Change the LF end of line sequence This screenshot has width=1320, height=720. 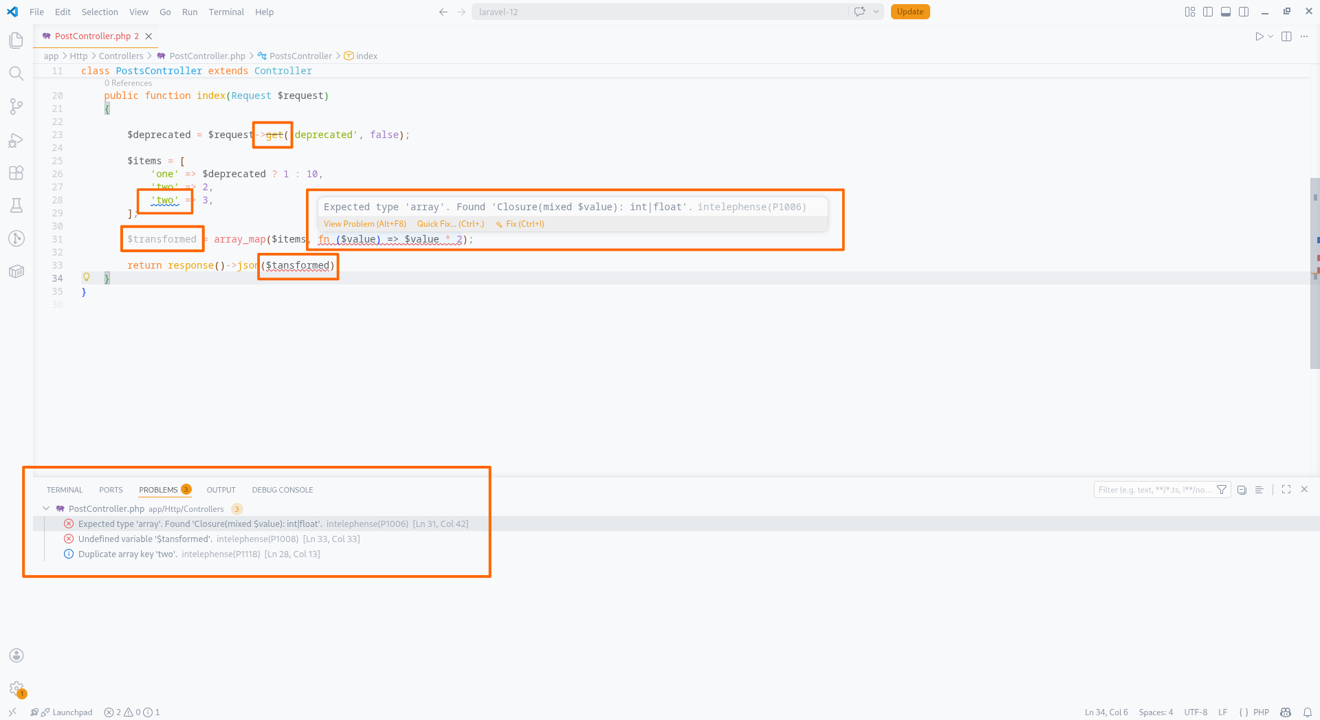tap(1222, 712)
